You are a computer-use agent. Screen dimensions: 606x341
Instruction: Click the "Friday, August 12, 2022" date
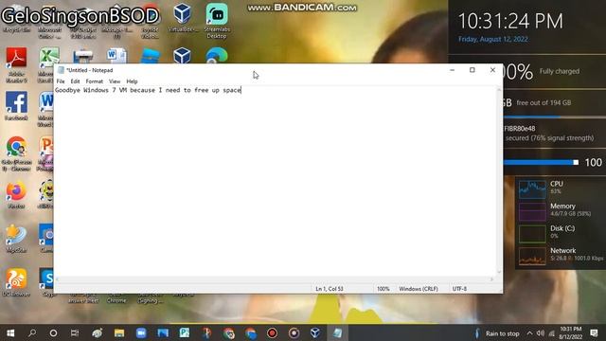(493, 39)
